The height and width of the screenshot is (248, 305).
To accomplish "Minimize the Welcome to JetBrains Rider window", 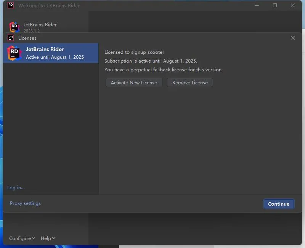I will click(257, 5).
